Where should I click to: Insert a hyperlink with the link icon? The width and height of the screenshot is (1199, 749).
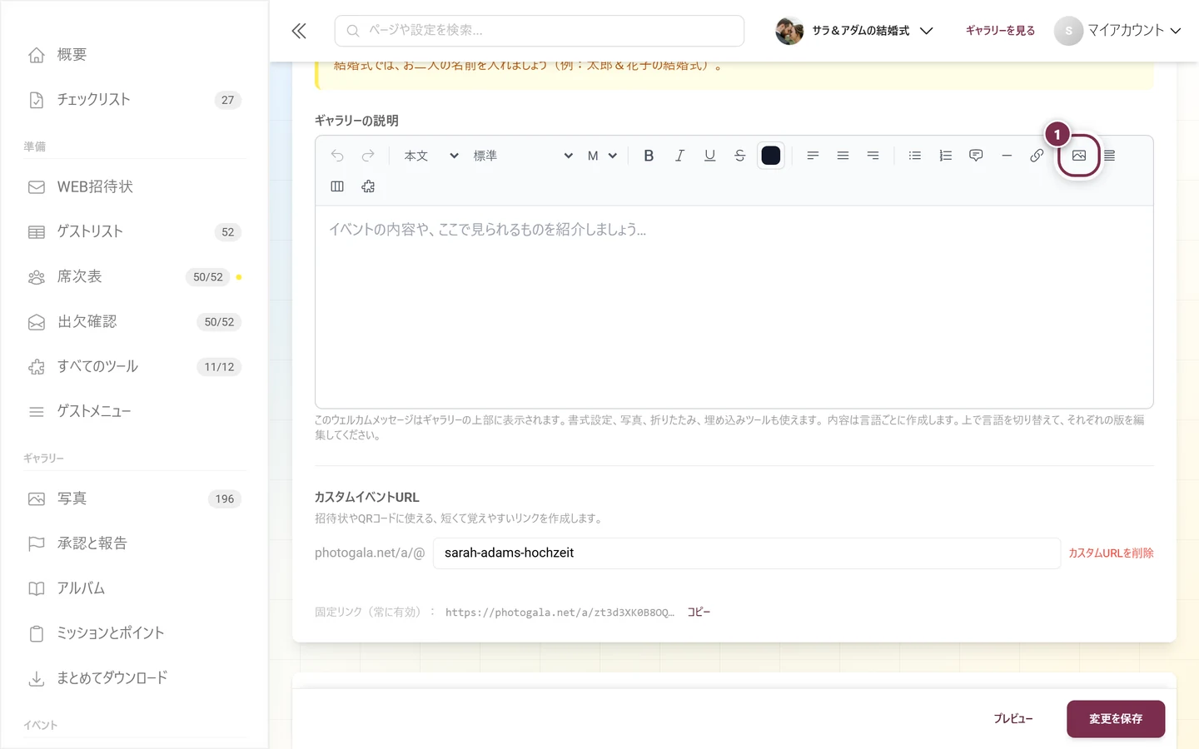coord(1037,156)
